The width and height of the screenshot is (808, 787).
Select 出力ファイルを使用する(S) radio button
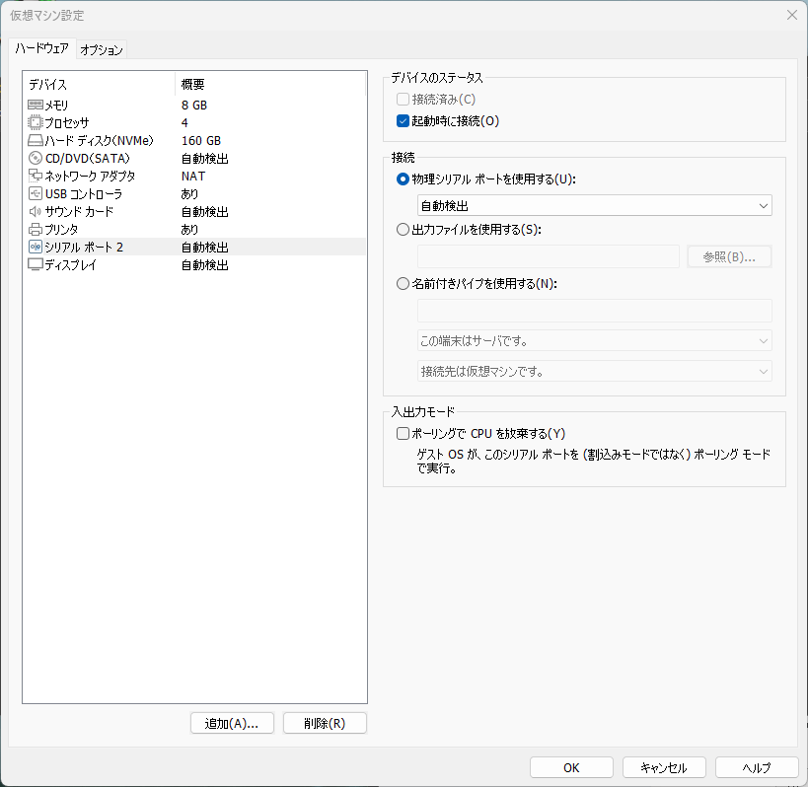[403, 230]
